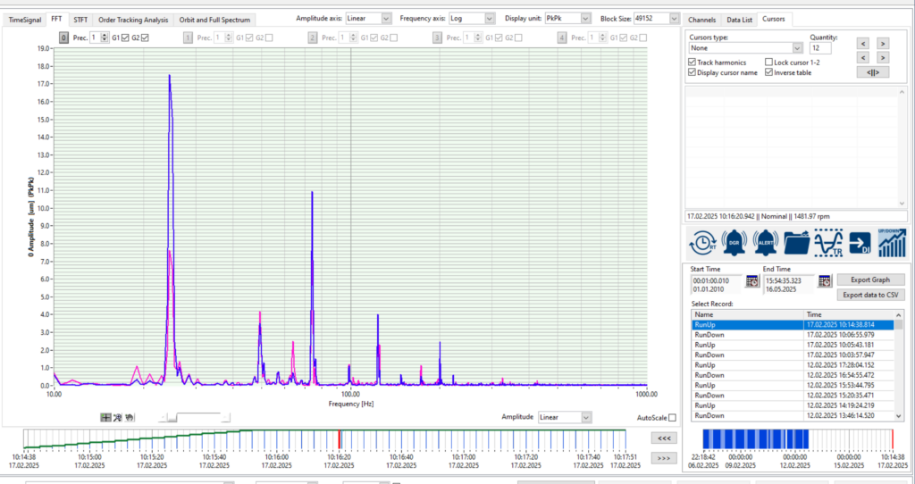Open the real-time RT clock mode icon

coord(702,243)
